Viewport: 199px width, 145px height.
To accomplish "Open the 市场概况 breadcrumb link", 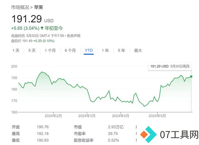I will 20,7.
